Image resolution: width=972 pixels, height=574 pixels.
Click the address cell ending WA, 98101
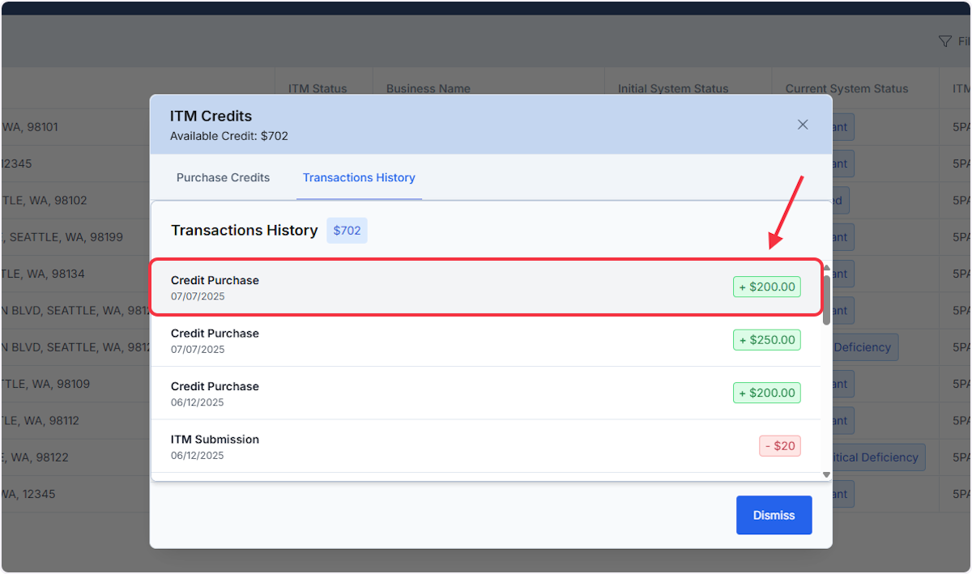coord(30,127)
